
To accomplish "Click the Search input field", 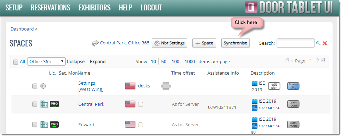I will click(x=295, y=43).
